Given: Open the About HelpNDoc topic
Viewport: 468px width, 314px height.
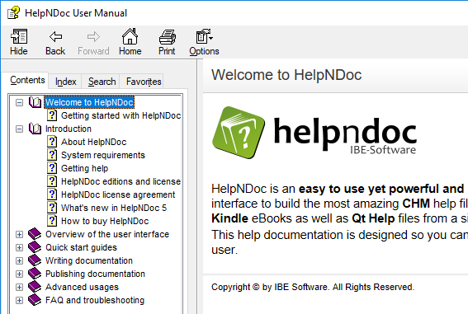Looking at the screenshot, I should (x=94, y=142).
